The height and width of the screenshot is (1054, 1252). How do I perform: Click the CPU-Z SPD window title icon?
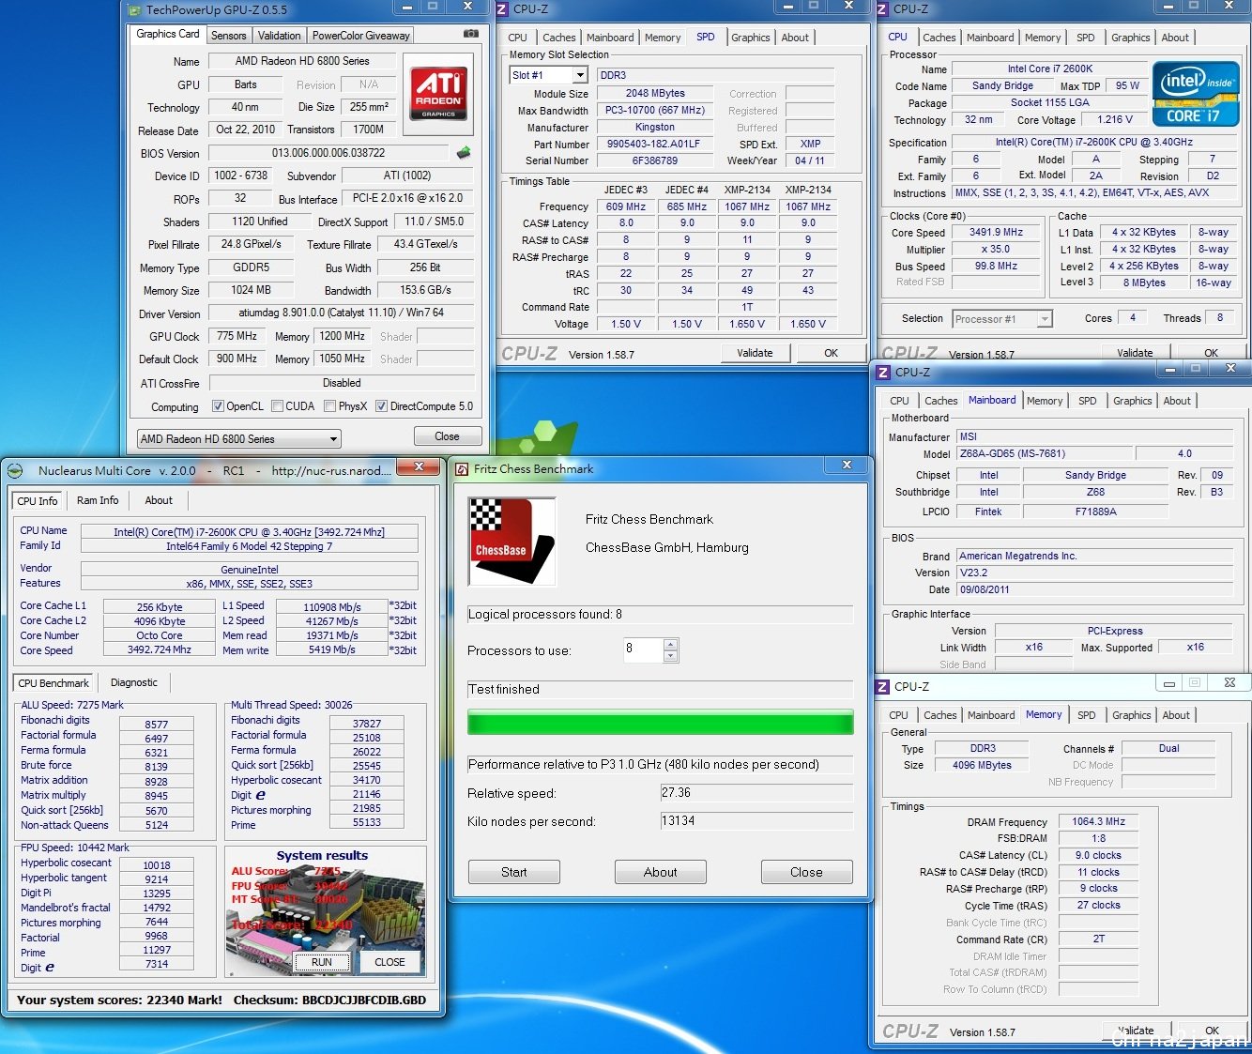pyautogui.click(x=502, y=8)
